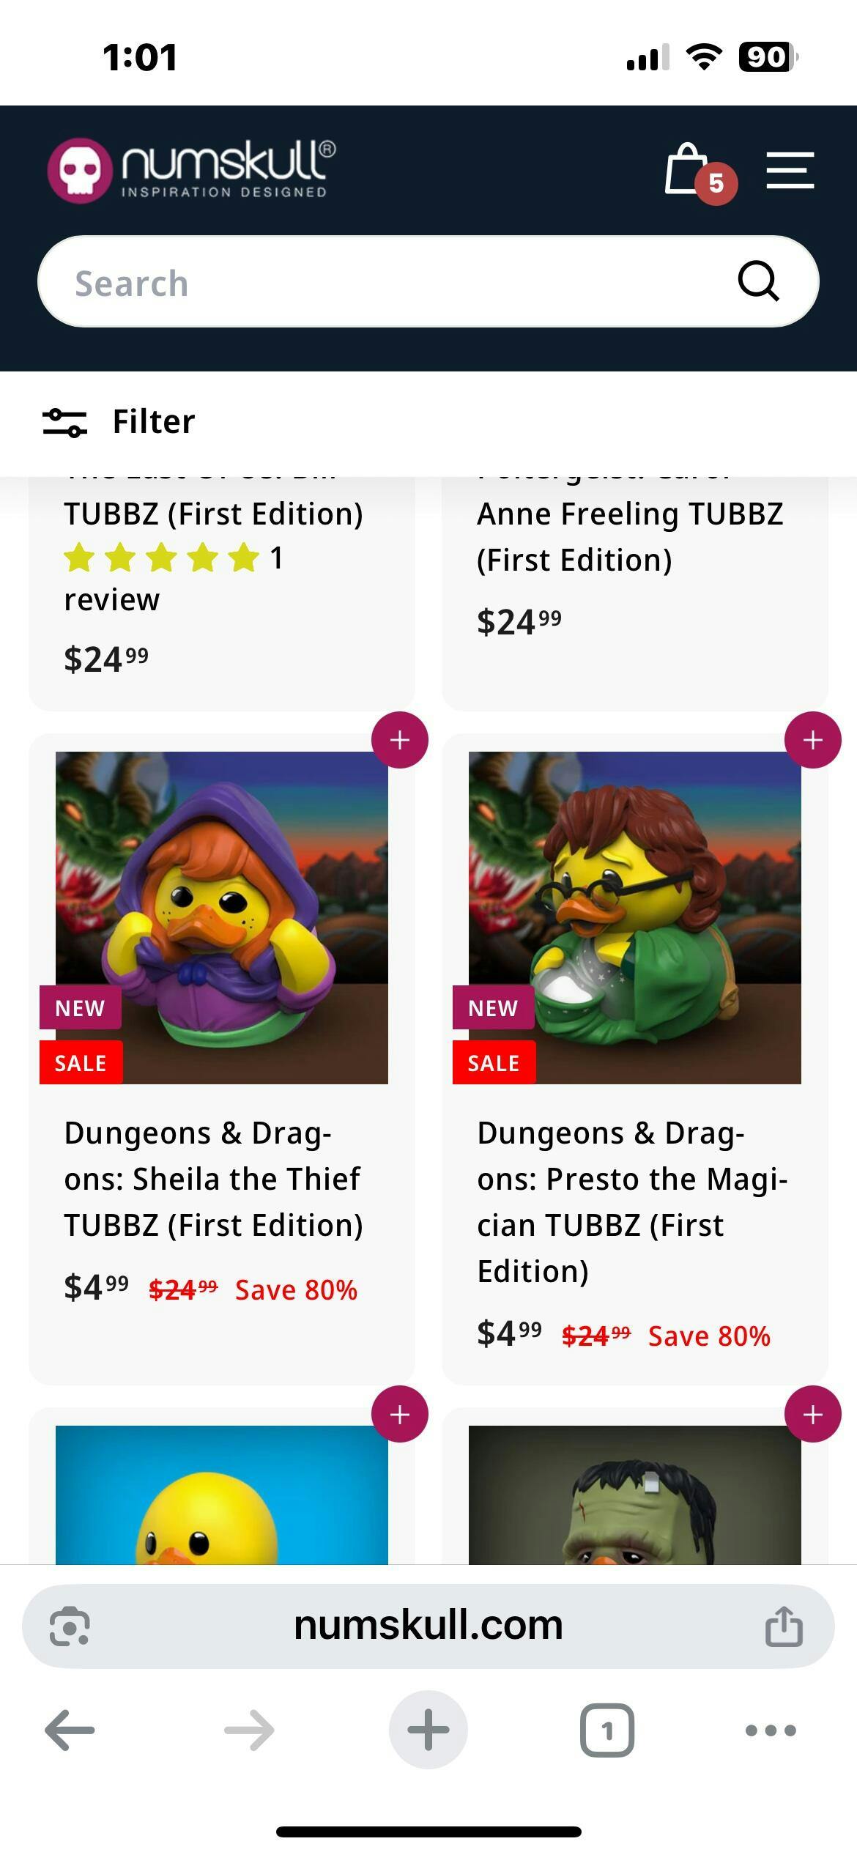Open the hamburger navigation menu
The width and height of the screenshot is (857, 1855).
point(790,170)
